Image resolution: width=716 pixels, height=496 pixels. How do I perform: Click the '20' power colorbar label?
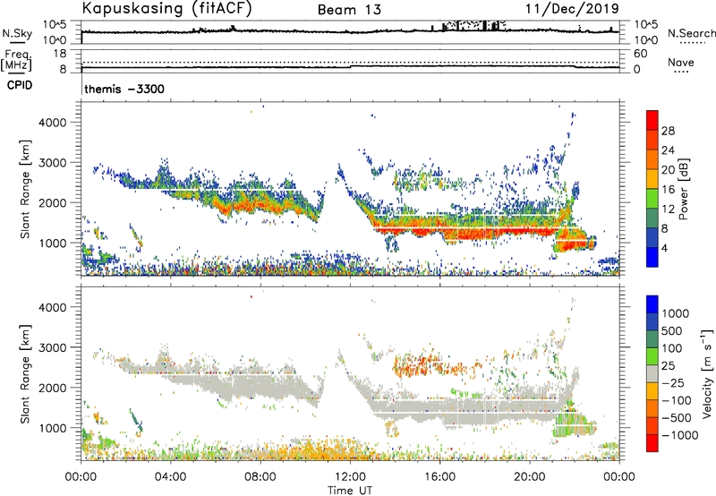668,170
